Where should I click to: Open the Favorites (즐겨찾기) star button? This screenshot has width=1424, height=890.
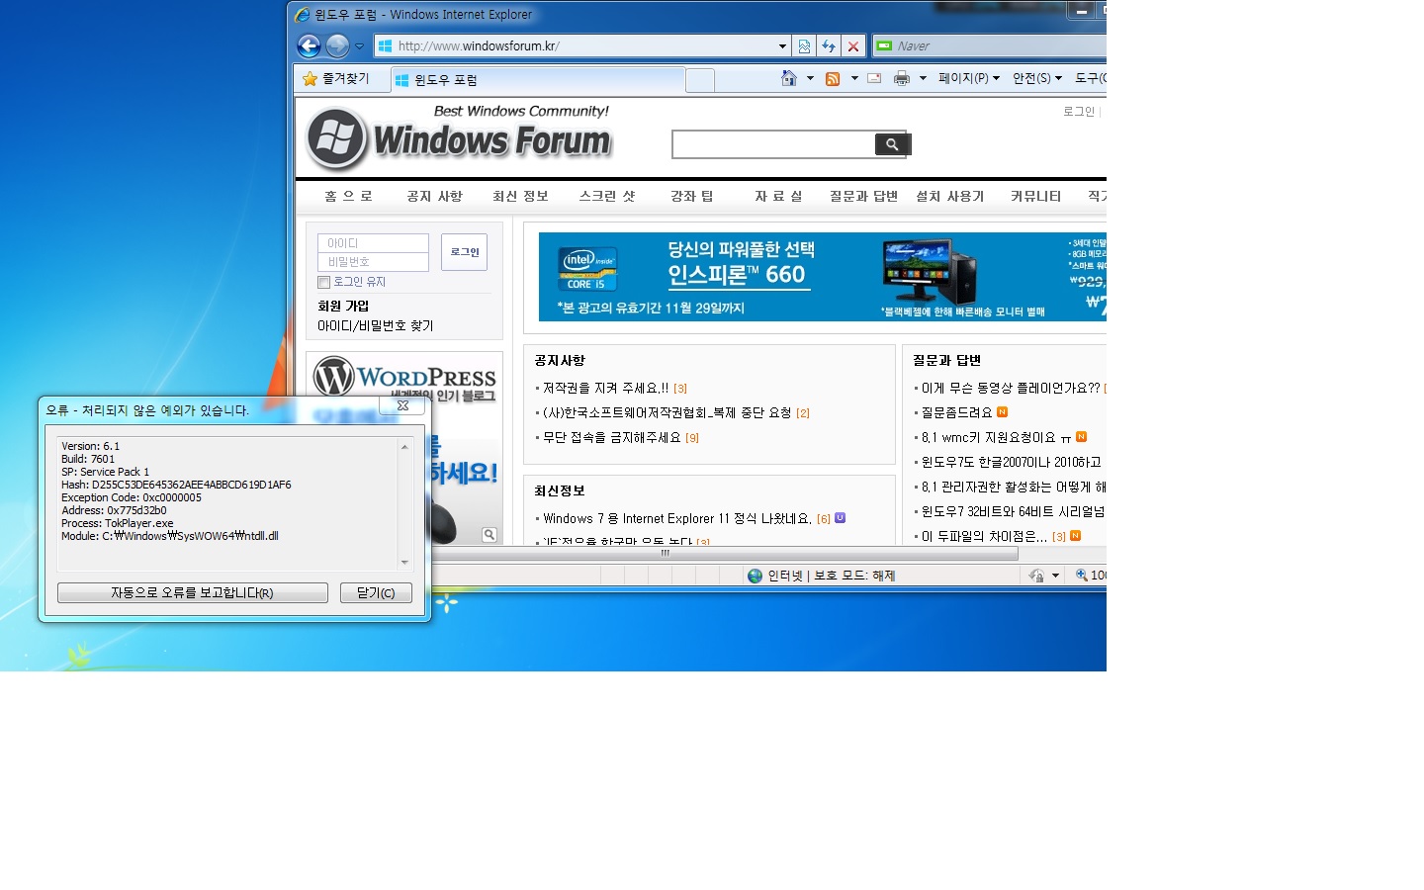[x=336, y=78]
